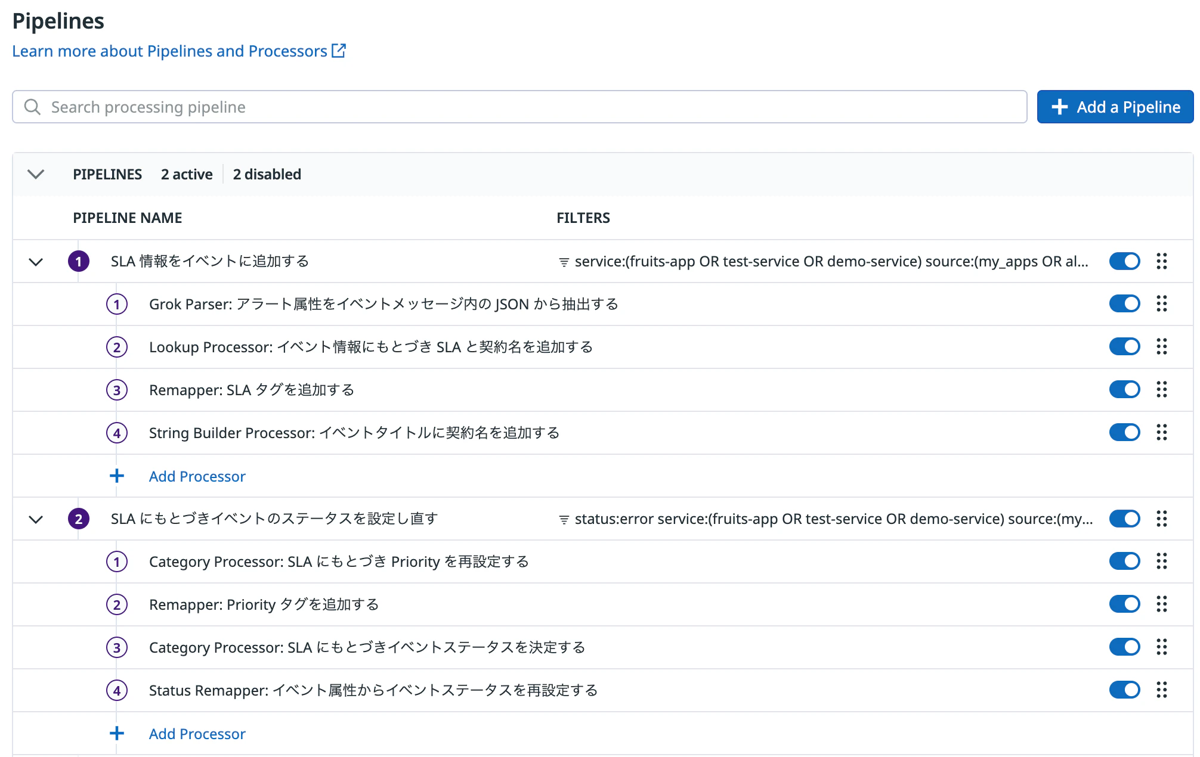Screen dimensions: 1200x757
Task: Click plus icon of first pipeline's Add Processor
Action: 117,476
